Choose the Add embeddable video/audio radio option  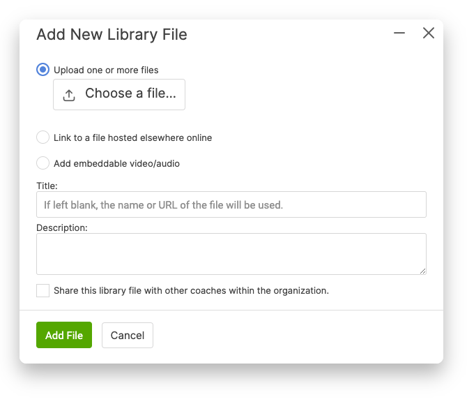tap(43, 163)
